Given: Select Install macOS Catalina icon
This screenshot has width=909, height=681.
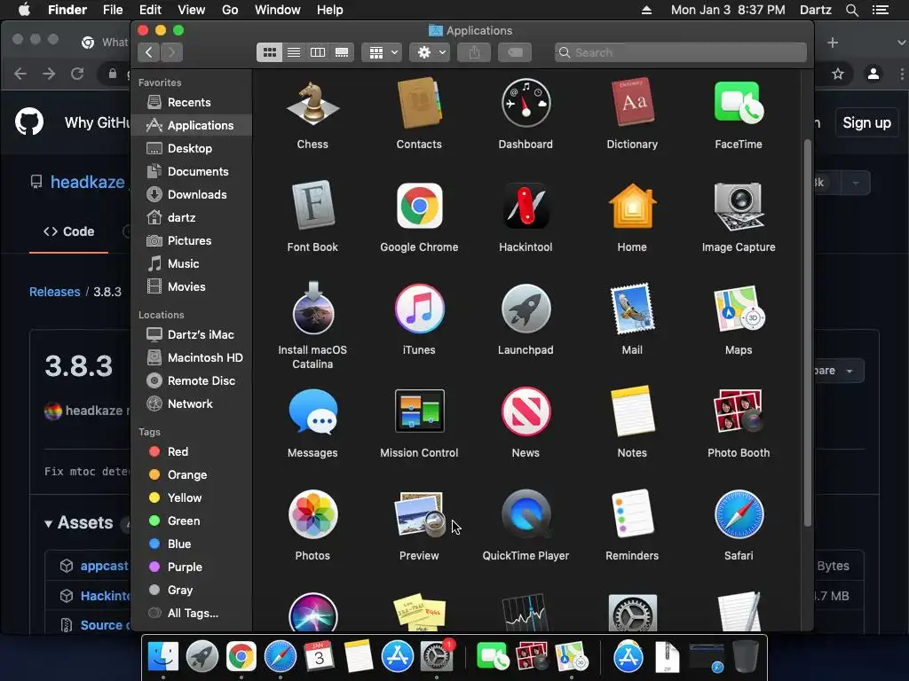Looking at the screenshot, I should 312,308.
